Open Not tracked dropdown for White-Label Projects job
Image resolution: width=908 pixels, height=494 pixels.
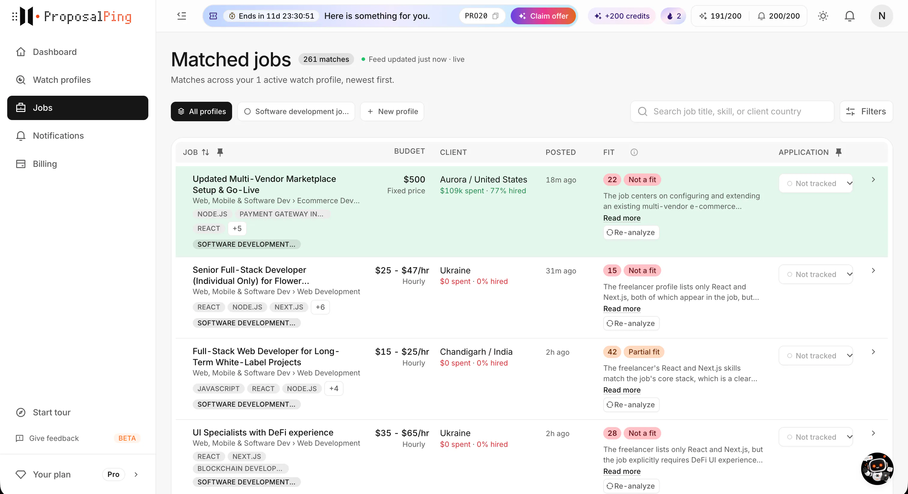point(816,356)
